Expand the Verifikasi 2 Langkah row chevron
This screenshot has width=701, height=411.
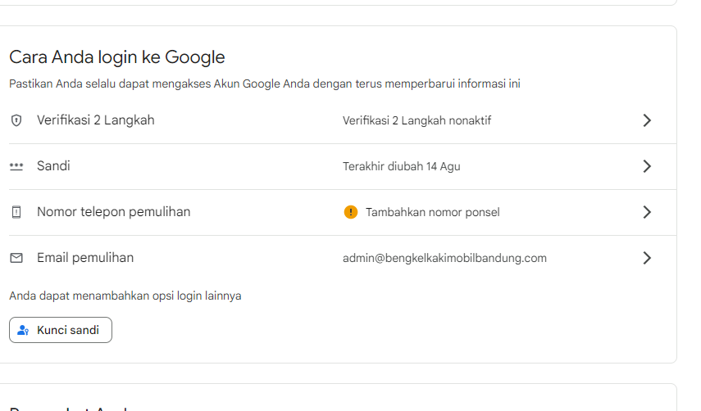click(646, 120)
